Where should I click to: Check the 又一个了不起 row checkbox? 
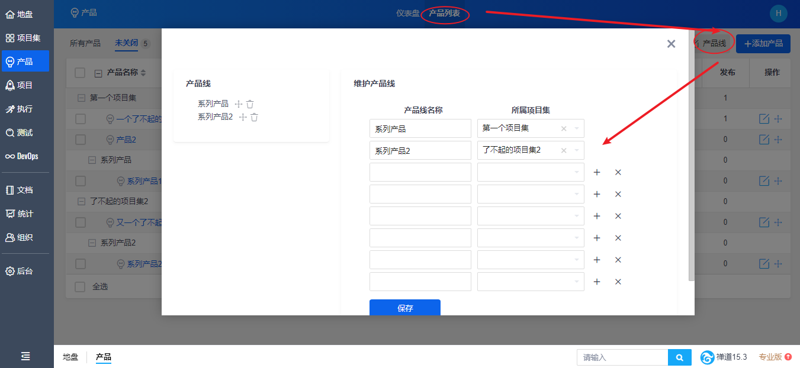(x=80, y=222)
